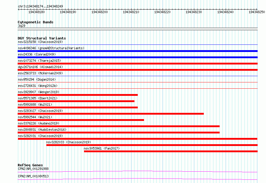266x183 pixels.
Task: Select the red bar under nsv3053961 (Fan2017)
Action: (171, 151)
